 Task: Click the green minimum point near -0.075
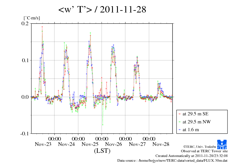(x=103, y=125)
